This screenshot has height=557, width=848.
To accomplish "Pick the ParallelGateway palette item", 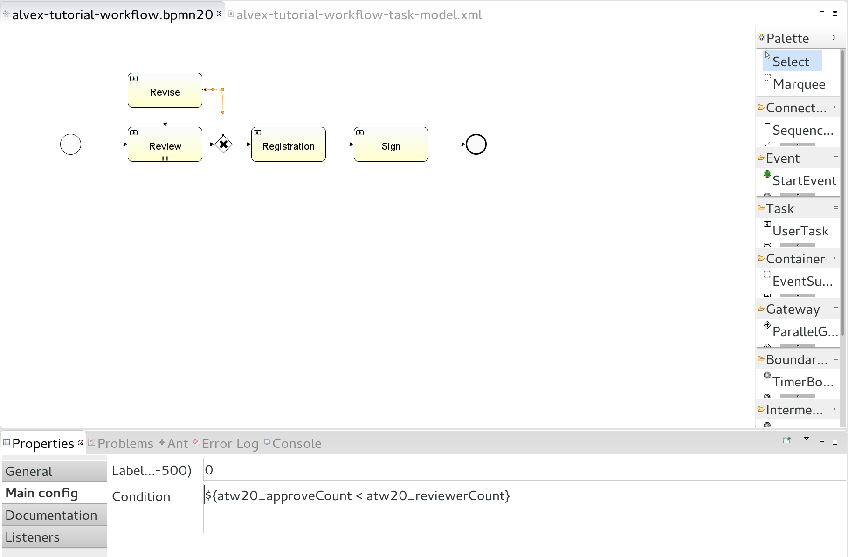I will click(x=804, y=331).
